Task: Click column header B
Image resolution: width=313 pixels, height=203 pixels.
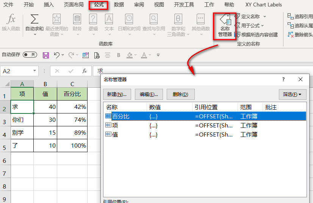Action: click(x=45, y=84)
